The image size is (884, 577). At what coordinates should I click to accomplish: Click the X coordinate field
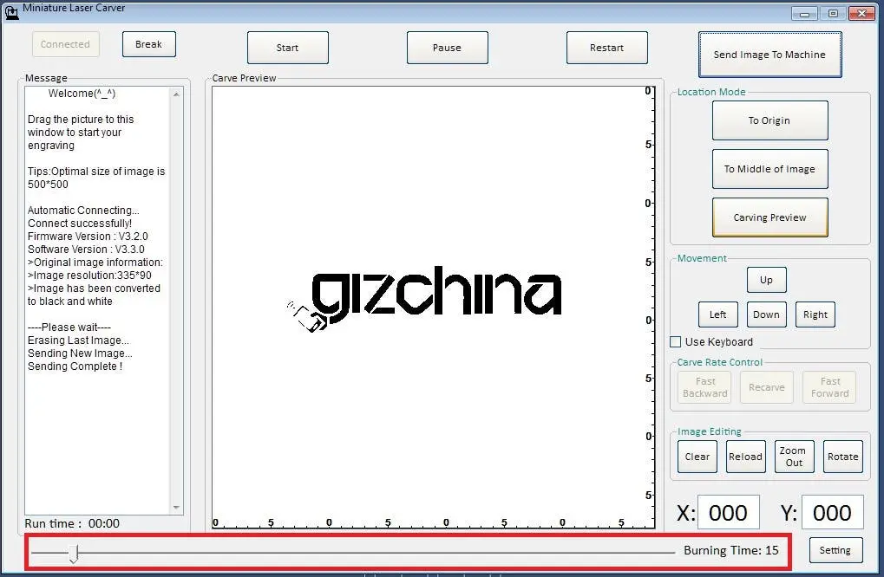pyautogui.click(x=729, y=512)
